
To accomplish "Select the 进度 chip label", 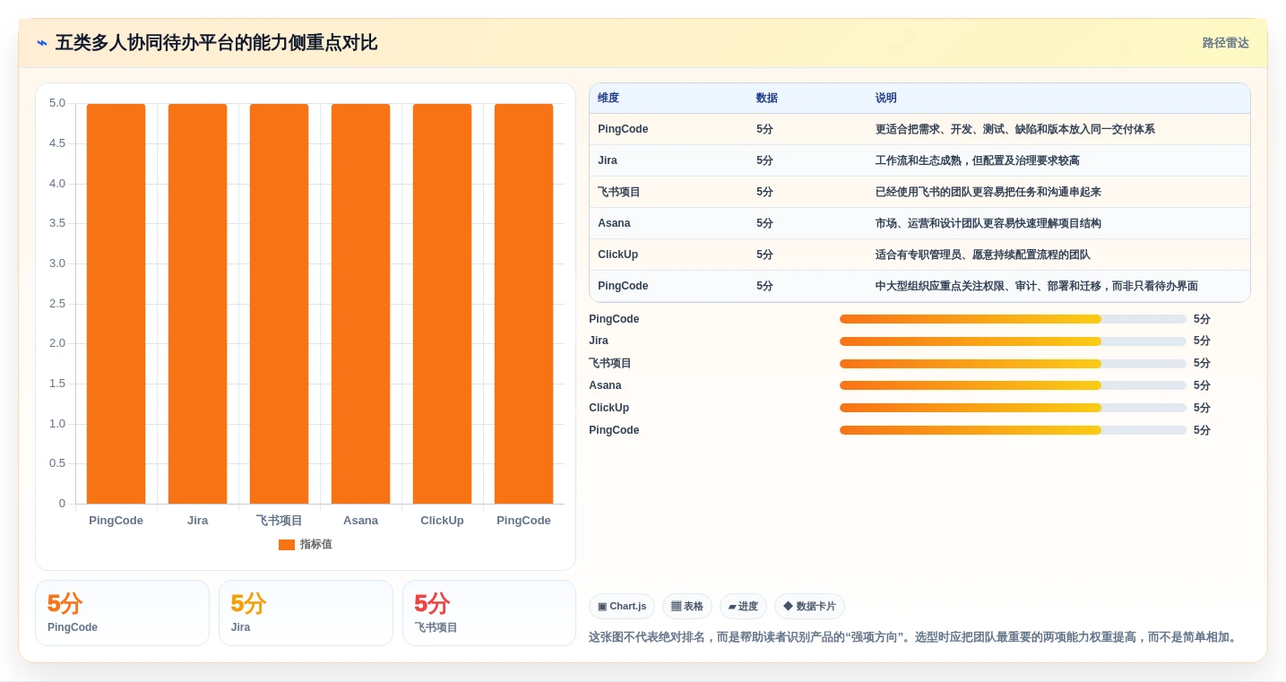I will [x=748, y=607].
